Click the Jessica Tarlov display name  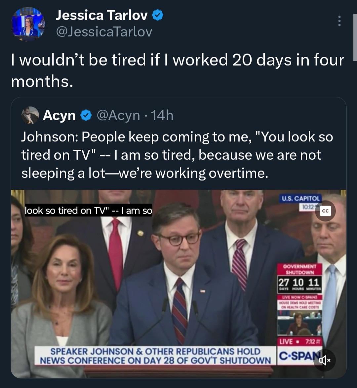click(101, 15)
